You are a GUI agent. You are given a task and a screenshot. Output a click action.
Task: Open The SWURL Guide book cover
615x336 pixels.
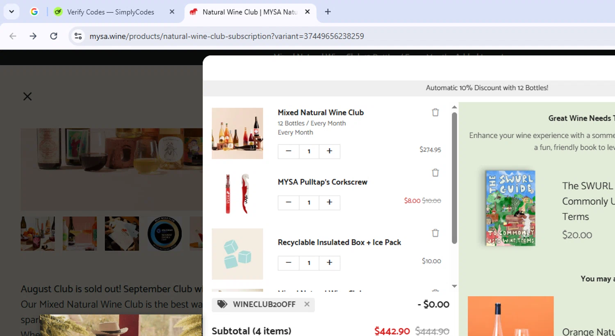[510, 208]
